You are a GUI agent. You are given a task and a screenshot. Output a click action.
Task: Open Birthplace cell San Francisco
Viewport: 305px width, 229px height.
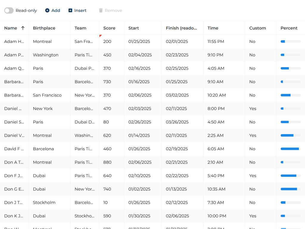pos(47,95)
